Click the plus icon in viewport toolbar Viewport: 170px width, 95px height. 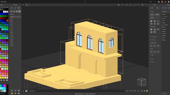point(119,5)
